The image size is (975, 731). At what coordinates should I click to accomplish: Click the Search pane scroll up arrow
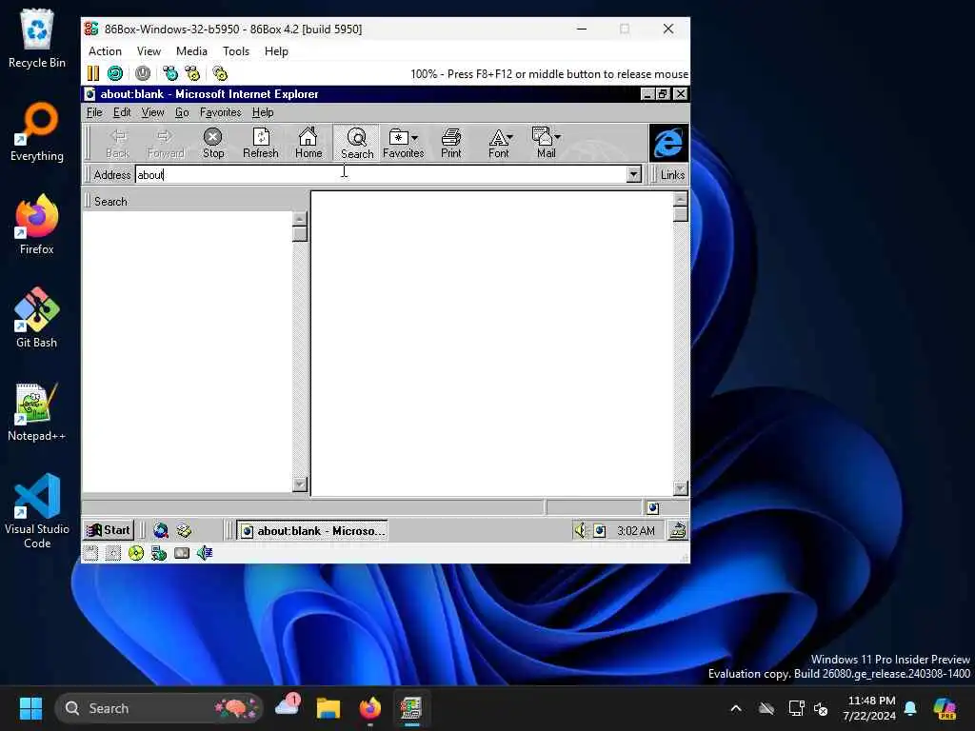300,219
